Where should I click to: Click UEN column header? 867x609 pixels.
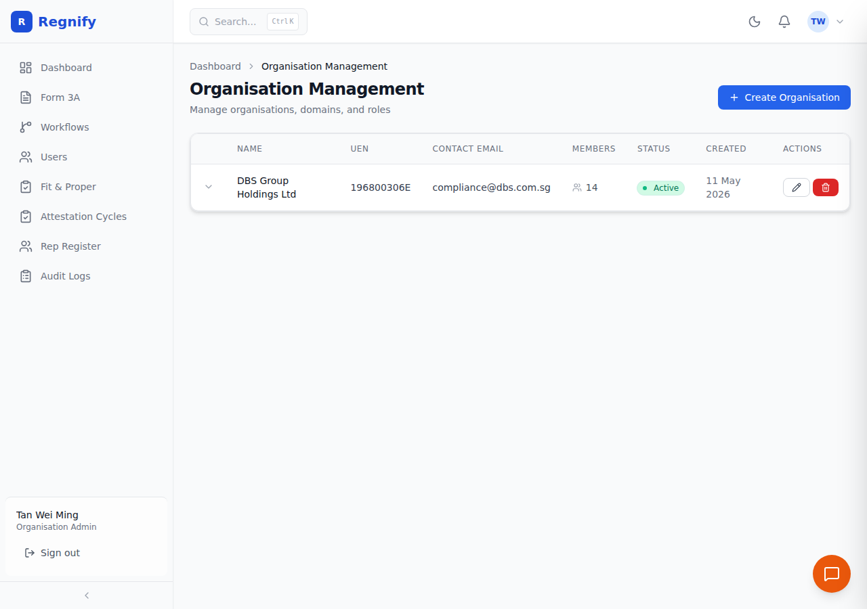coord(360,149)
